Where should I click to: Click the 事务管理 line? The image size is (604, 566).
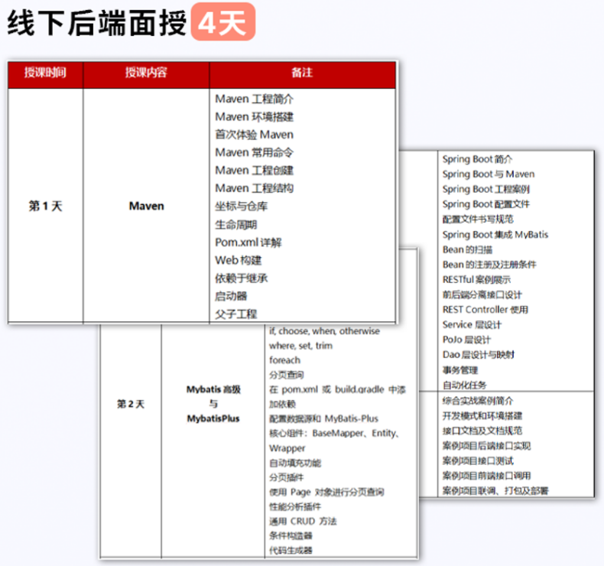point(460,370)
